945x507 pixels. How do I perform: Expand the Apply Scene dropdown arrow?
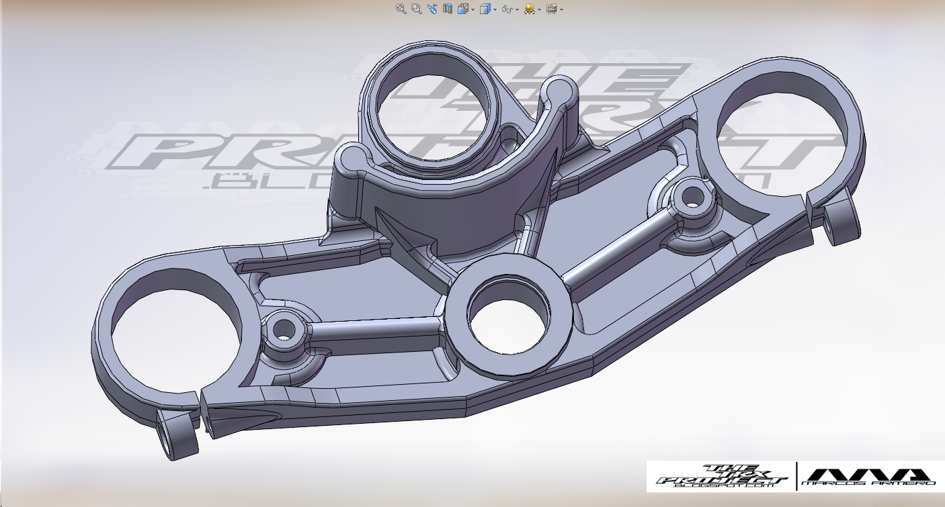[540, 9]
